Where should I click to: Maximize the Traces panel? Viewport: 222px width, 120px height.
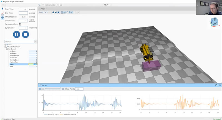point(216,85)
